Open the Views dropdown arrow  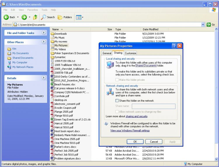(83, 17)
